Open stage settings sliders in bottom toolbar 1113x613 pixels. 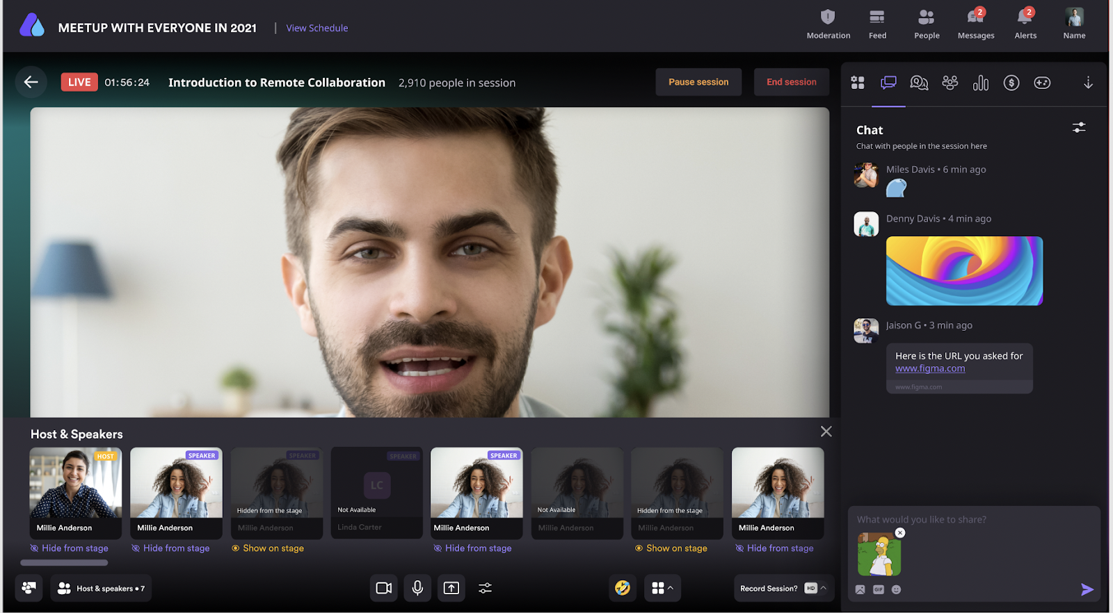485,588
